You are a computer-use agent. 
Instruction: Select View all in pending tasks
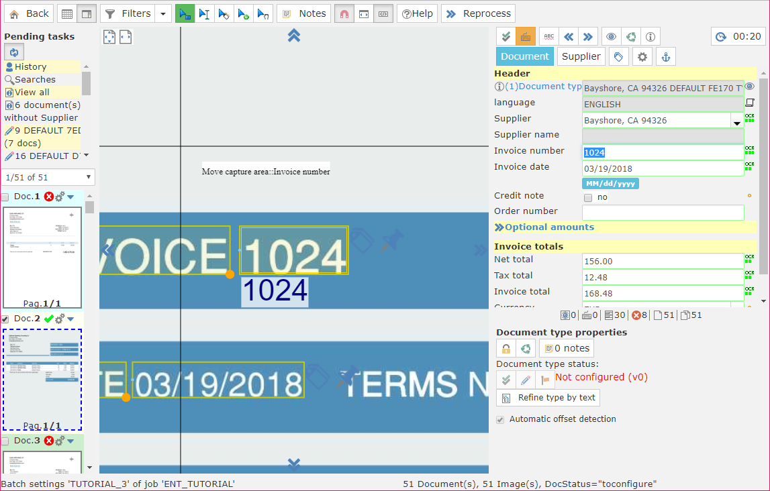[32, 92]
